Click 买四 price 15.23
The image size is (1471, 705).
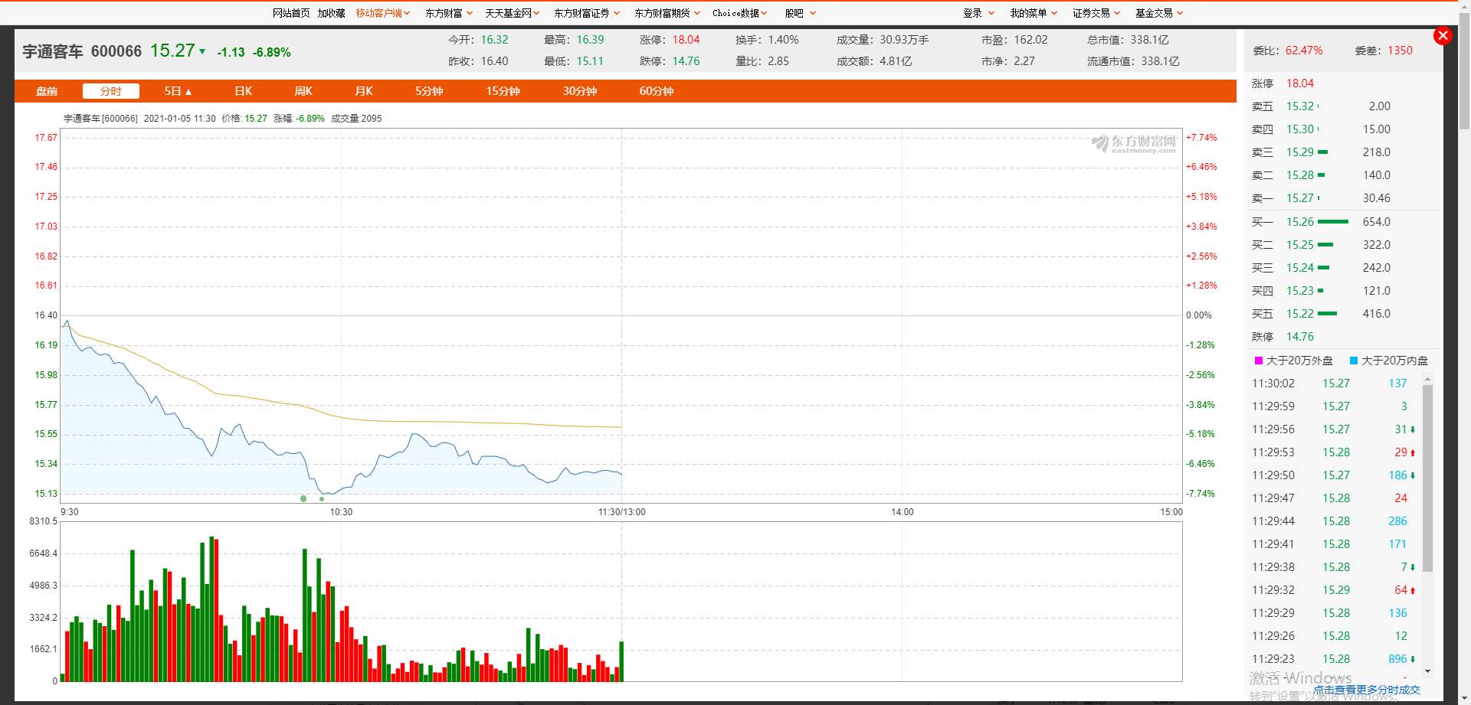click(x=1300, y=291)
